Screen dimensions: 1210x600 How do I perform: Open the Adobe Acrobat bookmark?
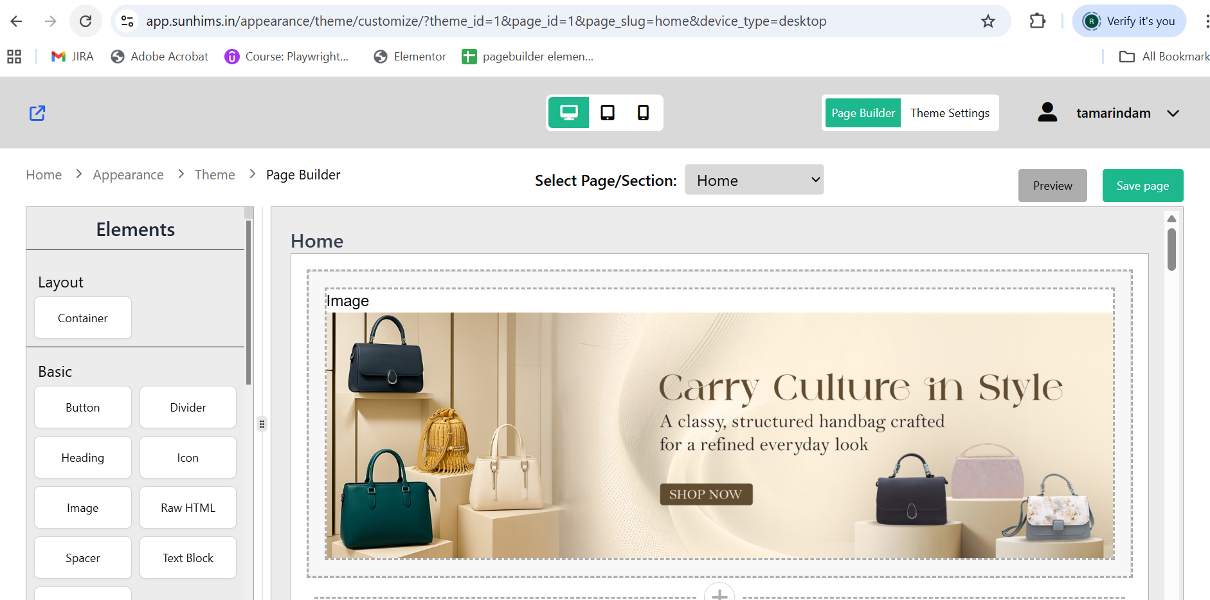pyautogui.click(x=160, y=57)
